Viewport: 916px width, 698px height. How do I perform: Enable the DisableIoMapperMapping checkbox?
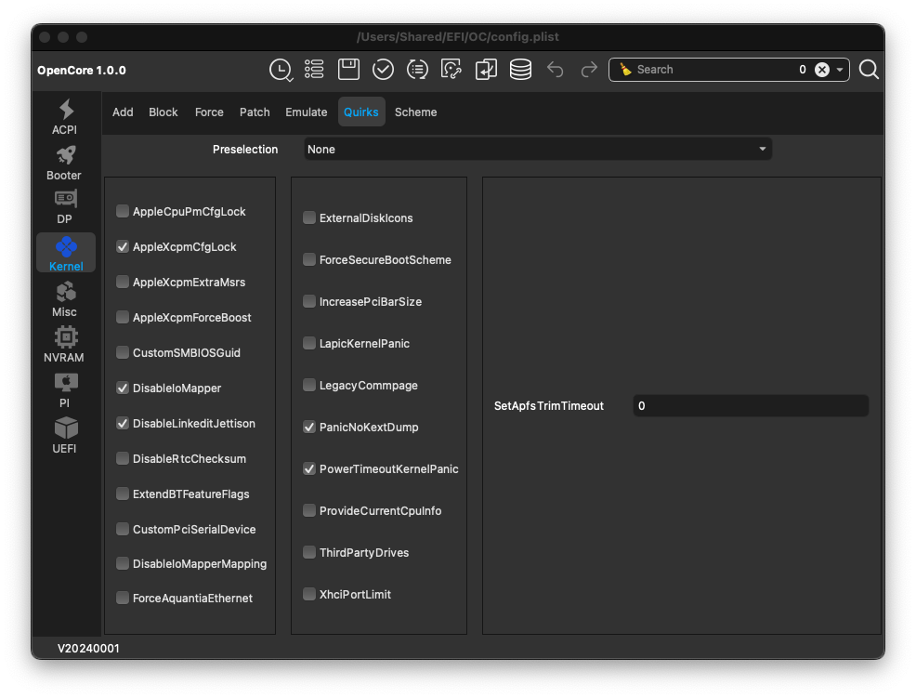[x=122, y=563]
